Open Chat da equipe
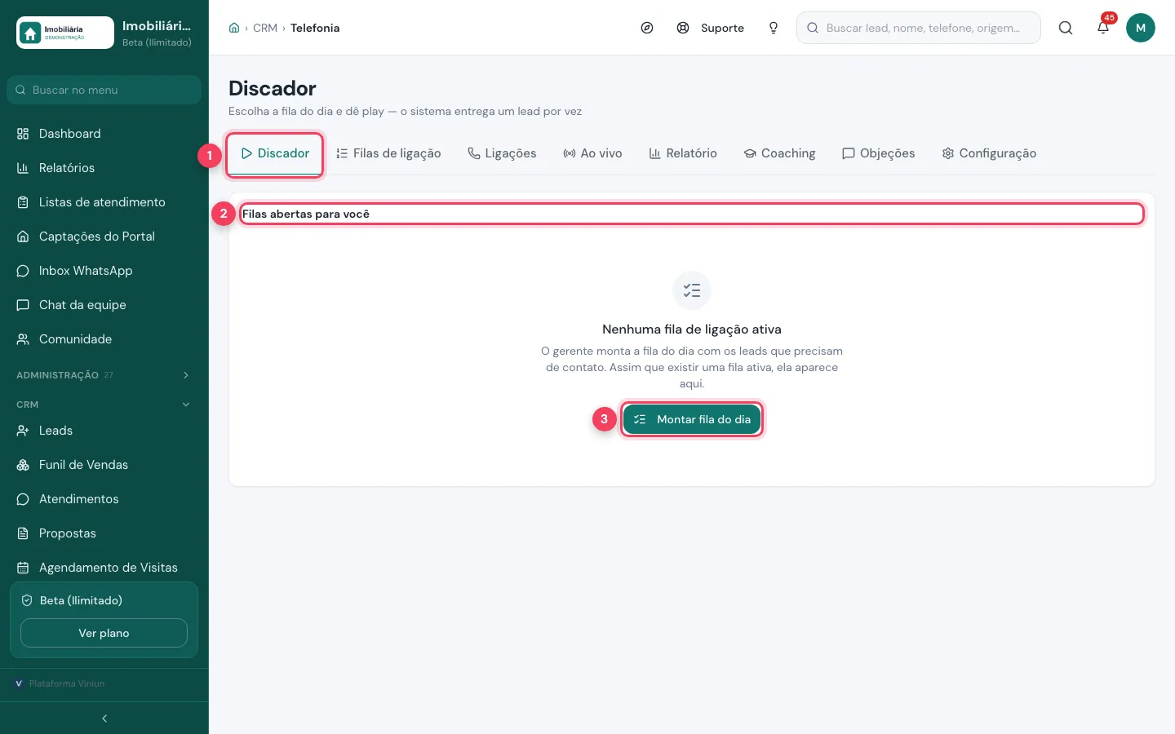The width and height of the screenshot is (1175, 734). coord(104,305)
